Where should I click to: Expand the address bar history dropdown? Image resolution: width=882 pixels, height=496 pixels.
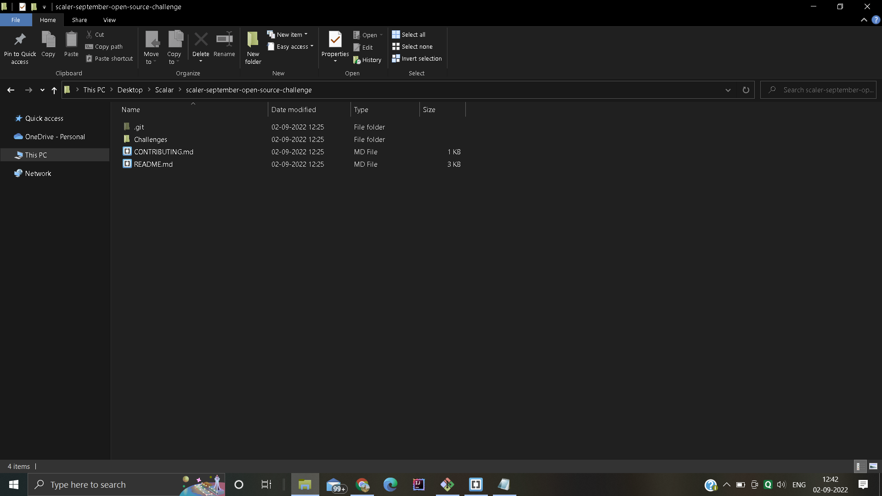pos(728,90)
